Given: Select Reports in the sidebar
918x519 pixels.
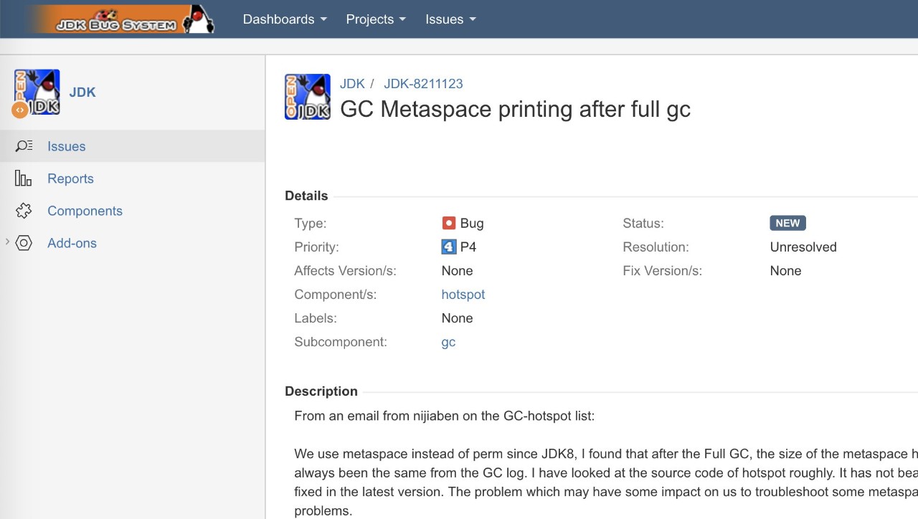Looking at the screenshot, I should (x=70, y=178).
